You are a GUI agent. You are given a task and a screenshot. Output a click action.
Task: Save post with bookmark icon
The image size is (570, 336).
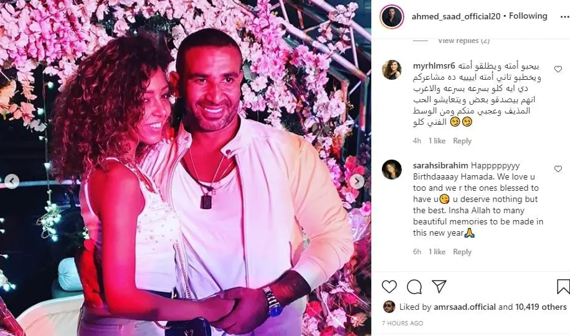[563, 287]
